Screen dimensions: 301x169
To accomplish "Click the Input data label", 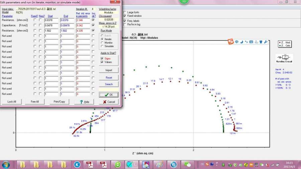I will click(x=8, y=9).
